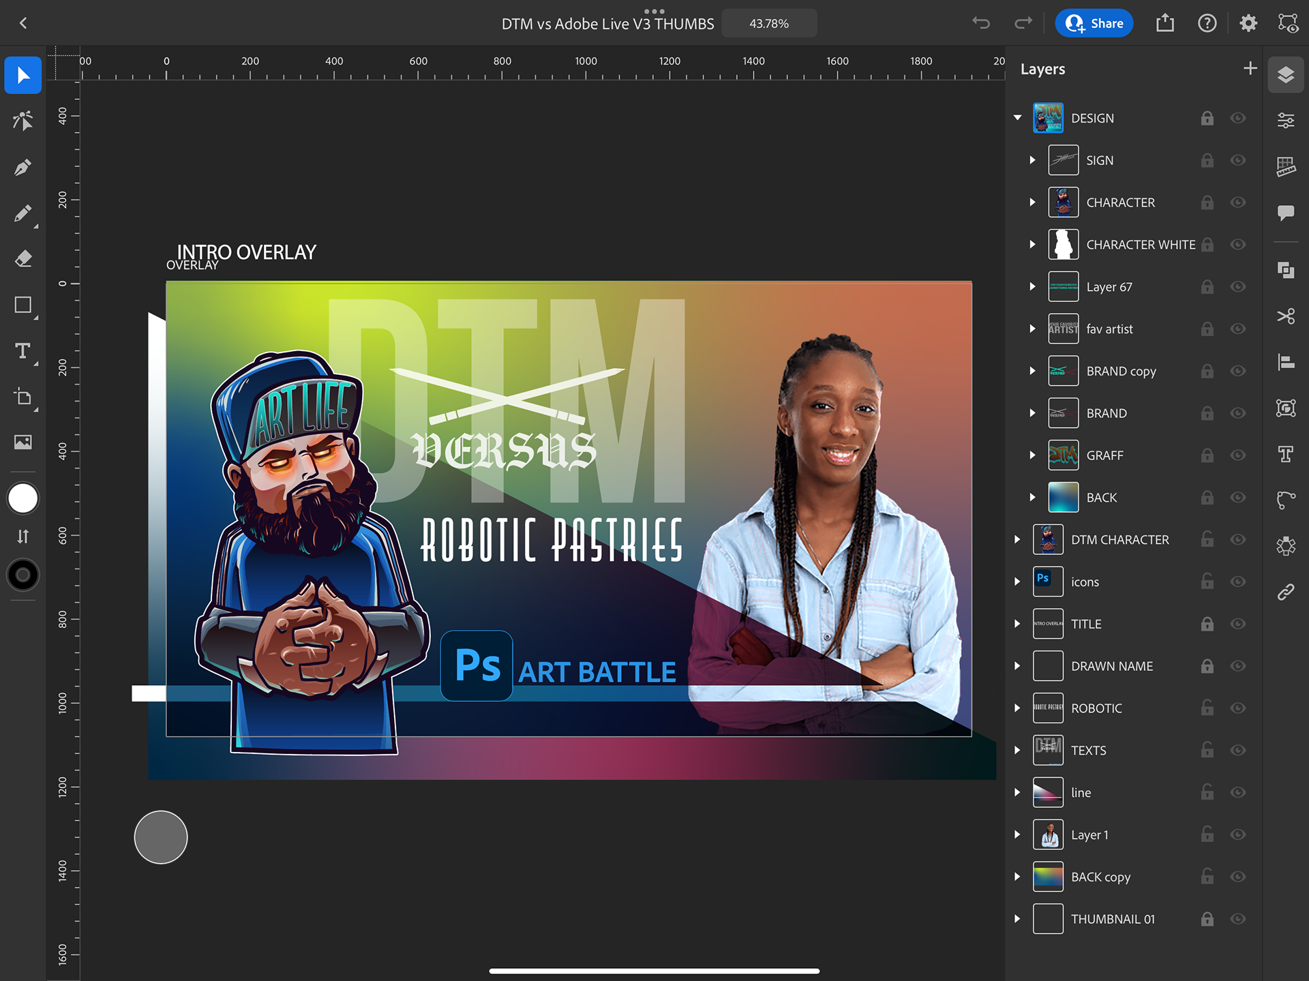This screenshot has height=981, width=1309.
Task: Open the zoom level 43.78% field
Action: (x=769, y=23)
